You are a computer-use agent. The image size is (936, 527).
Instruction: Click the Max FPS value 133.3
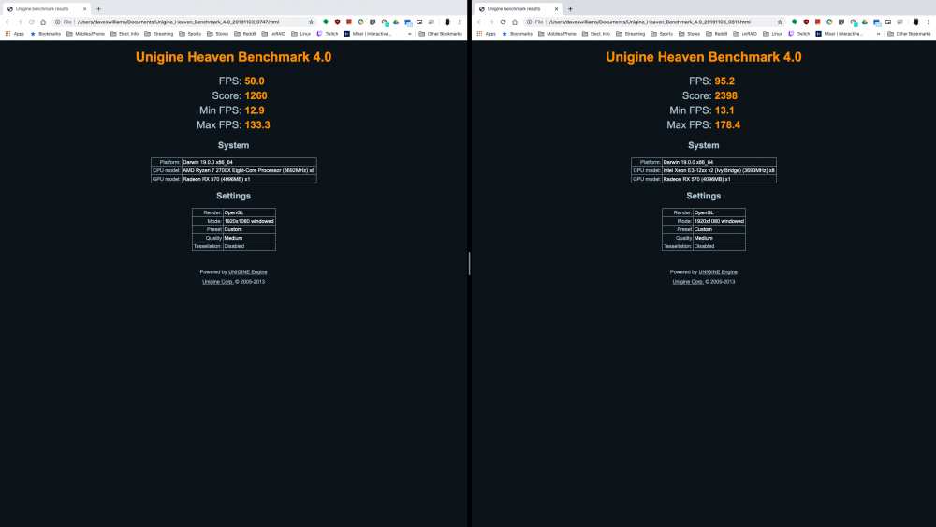point(257,125)
